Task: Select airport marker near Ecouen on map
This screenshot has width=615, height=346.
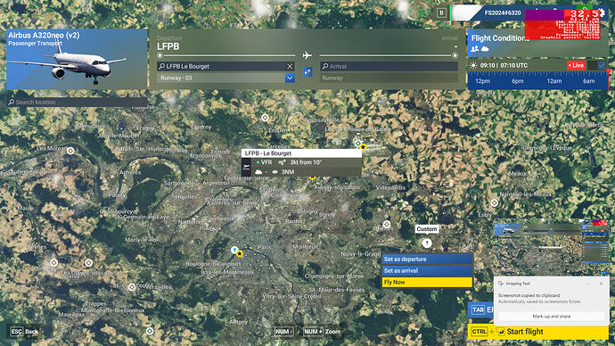Action: (265, 118)
